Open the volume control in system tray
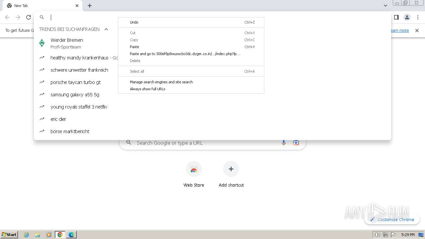The image size is (425, 239). tap(377, 235)
